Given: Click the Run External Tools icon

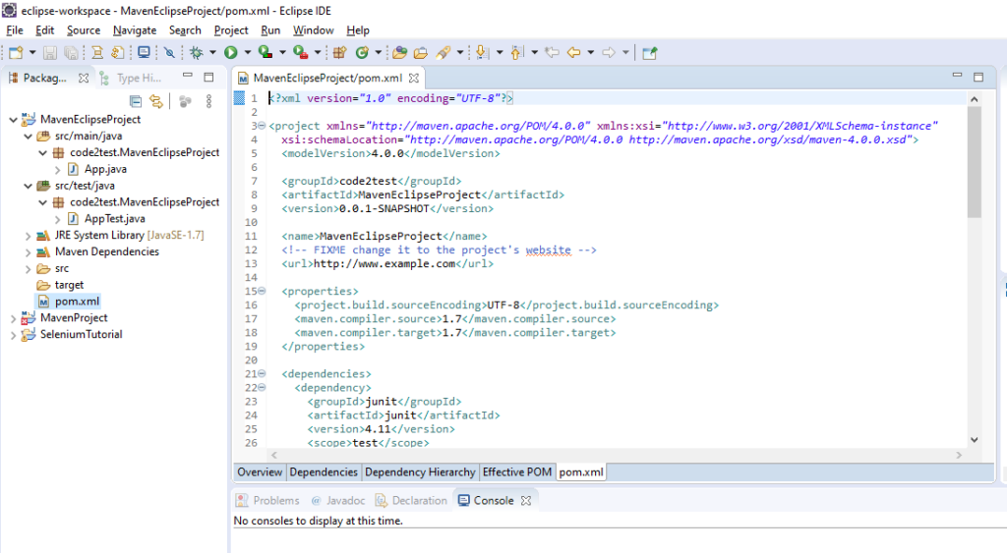Looking at the screenshot, I should point(300,53).
